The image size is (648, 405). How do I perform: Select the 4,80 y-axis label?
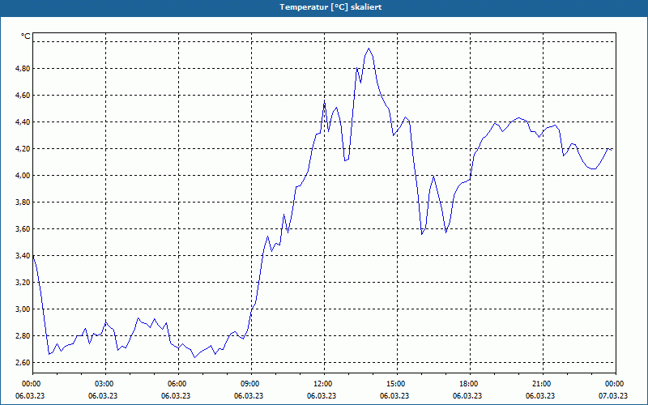(x=23, y=69)
